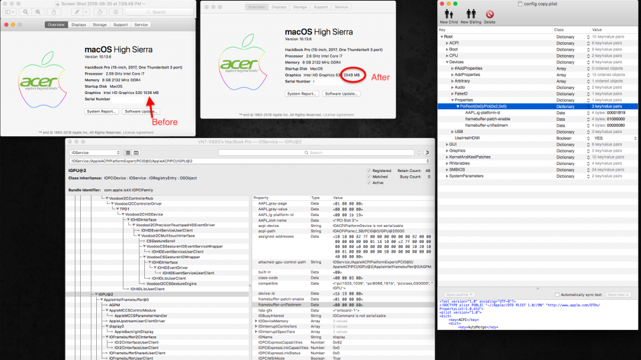
Task: Click plist document icon in config copy.plist title
Action: (x=520, y=4)
